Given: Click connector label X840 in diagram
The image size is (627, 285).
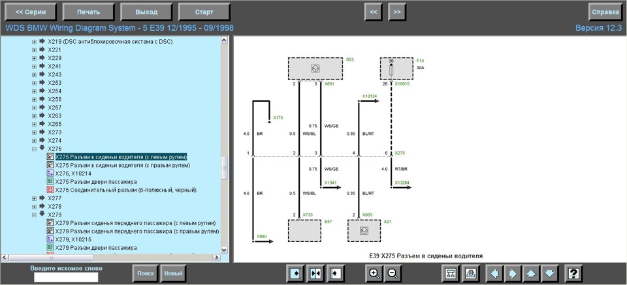Looking at the screenshot, I should point(261,236).
